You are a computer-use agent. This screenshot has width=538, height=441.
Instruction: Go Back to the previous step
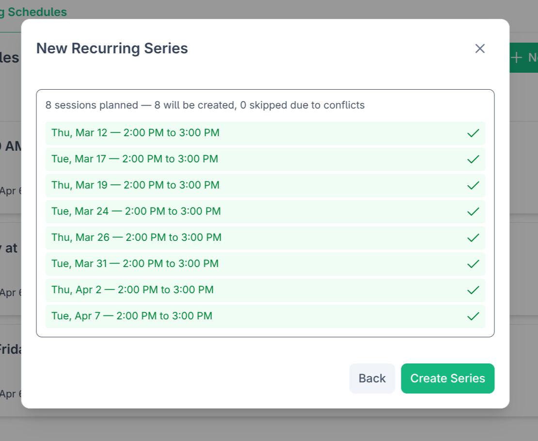tap(372, 378)
